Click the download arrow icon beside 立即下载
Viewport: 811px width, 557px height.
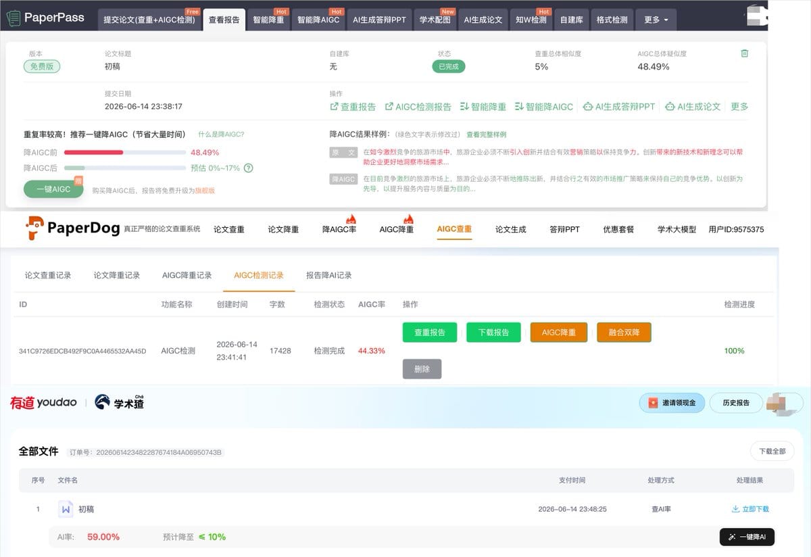[x=735, y=509]
